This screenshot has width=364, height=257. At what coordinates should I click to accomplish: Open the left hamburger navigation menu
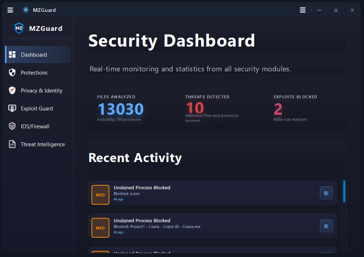point(10,10)
